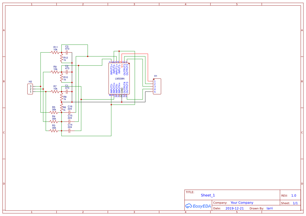Click capacitor C16 224 symbol
Image resolution: width=306 pixels, height=216 pixels.
(69, 112)
